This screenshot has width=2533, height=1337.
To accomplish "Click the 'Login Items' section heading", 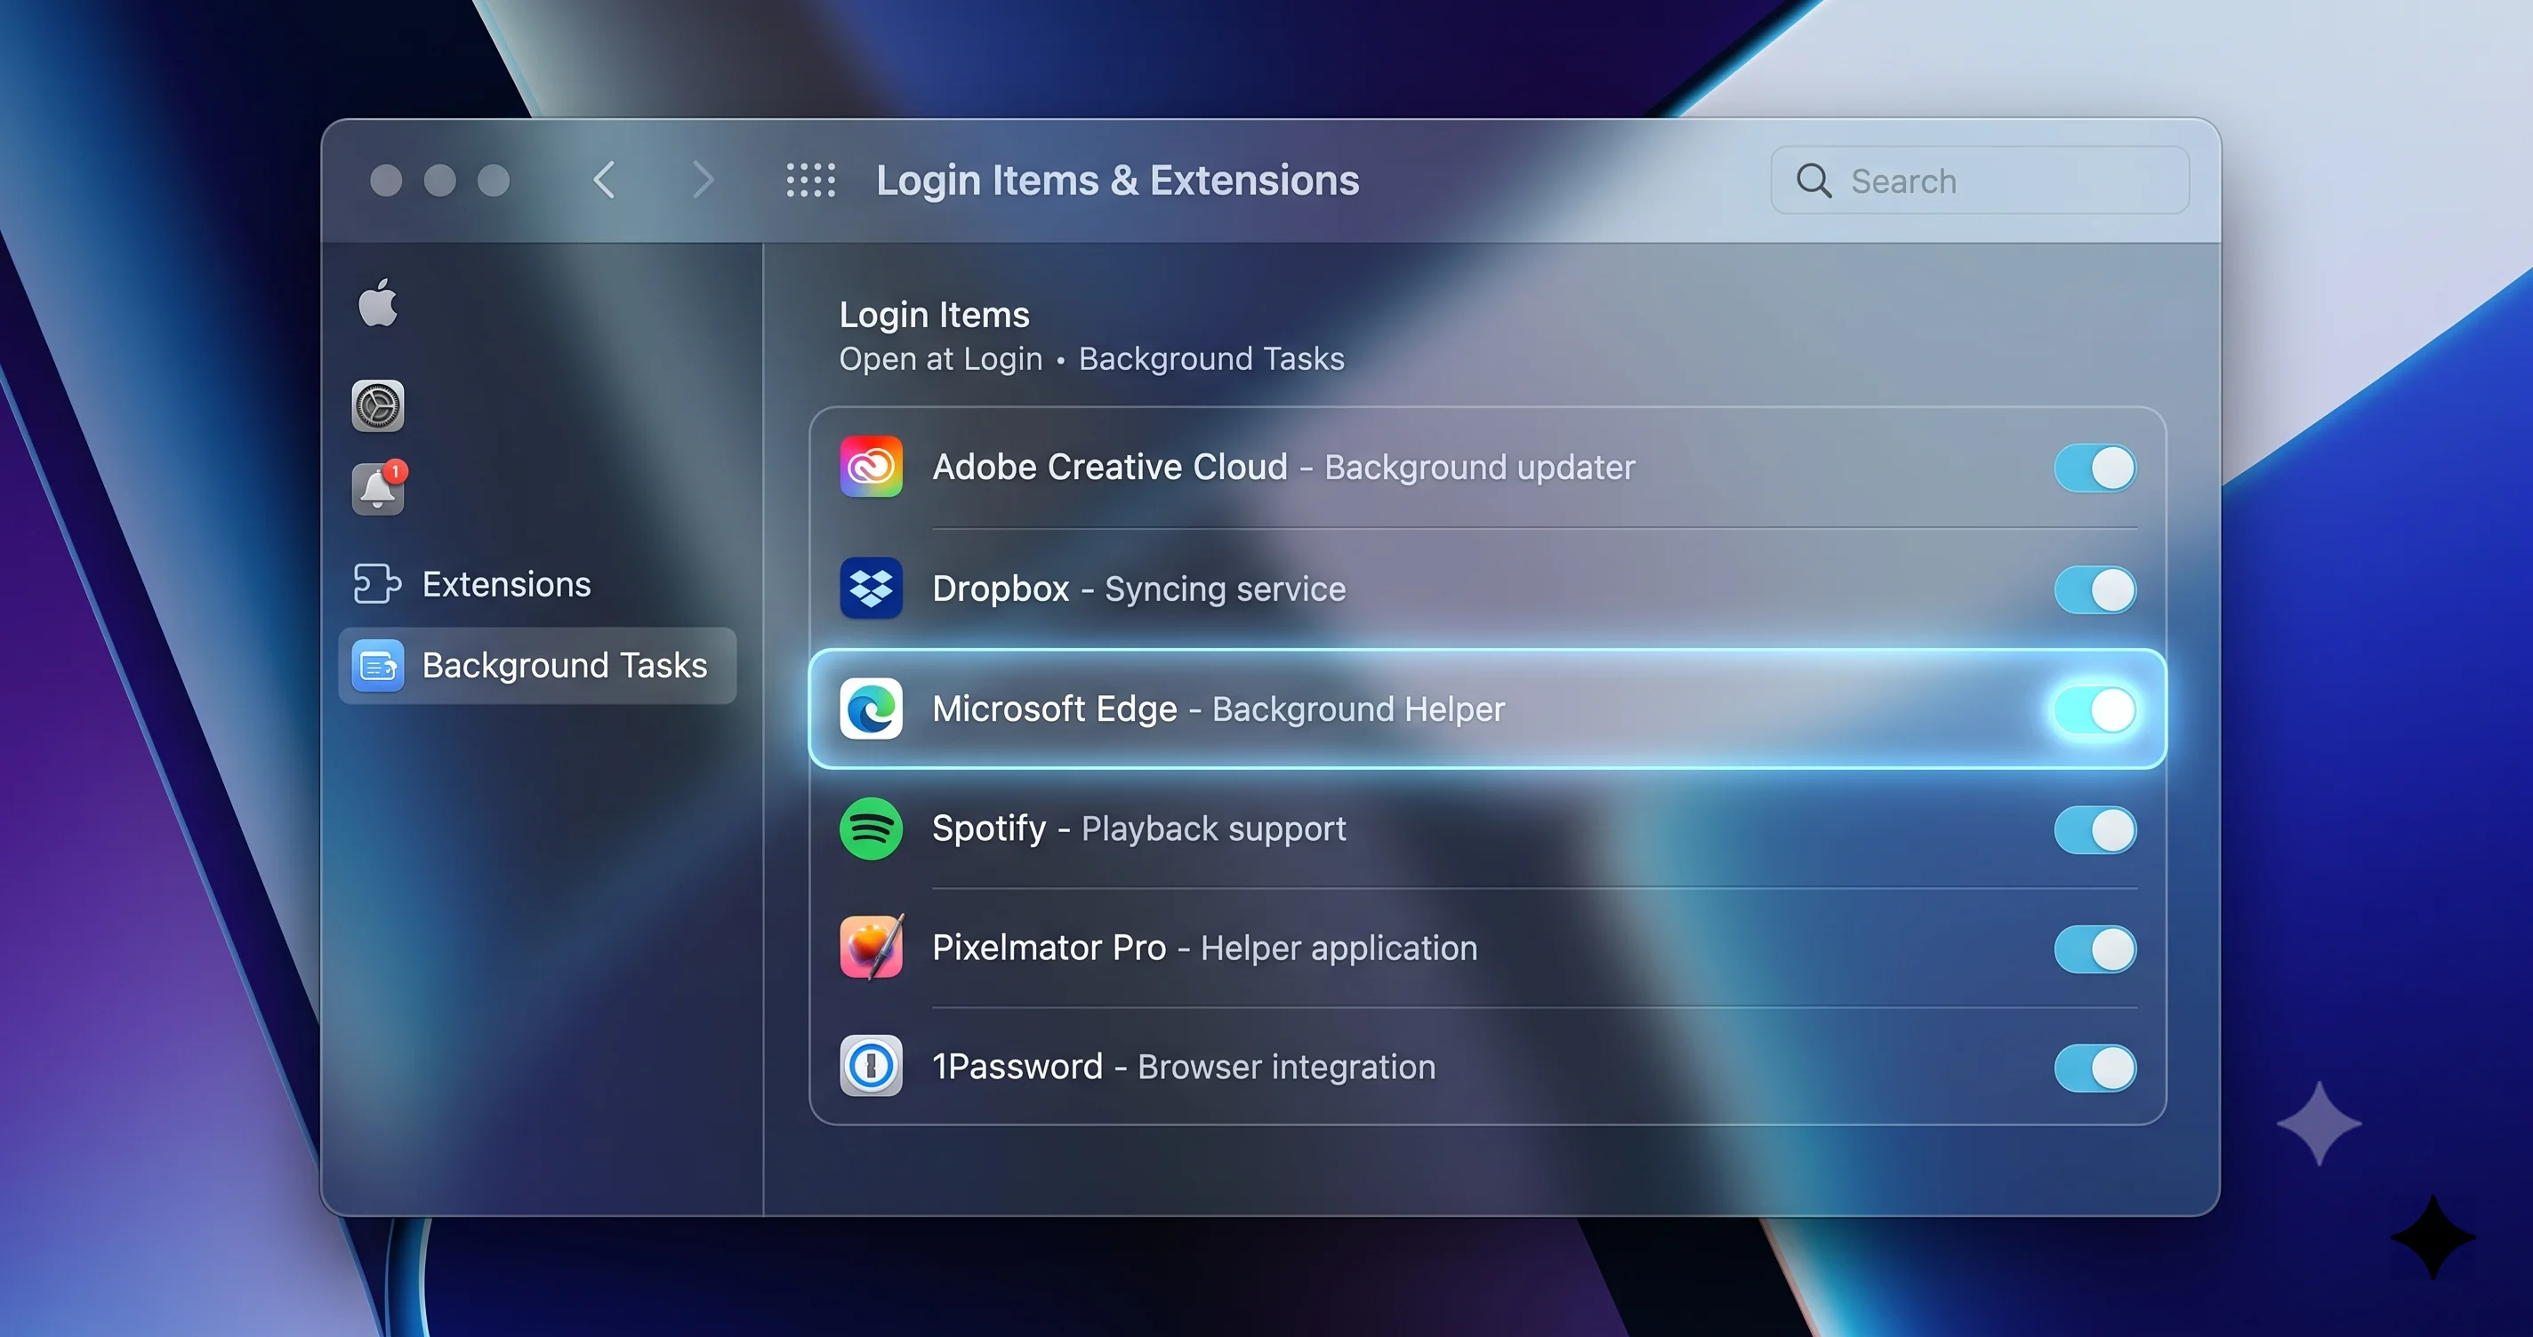I will click(934, 315).
